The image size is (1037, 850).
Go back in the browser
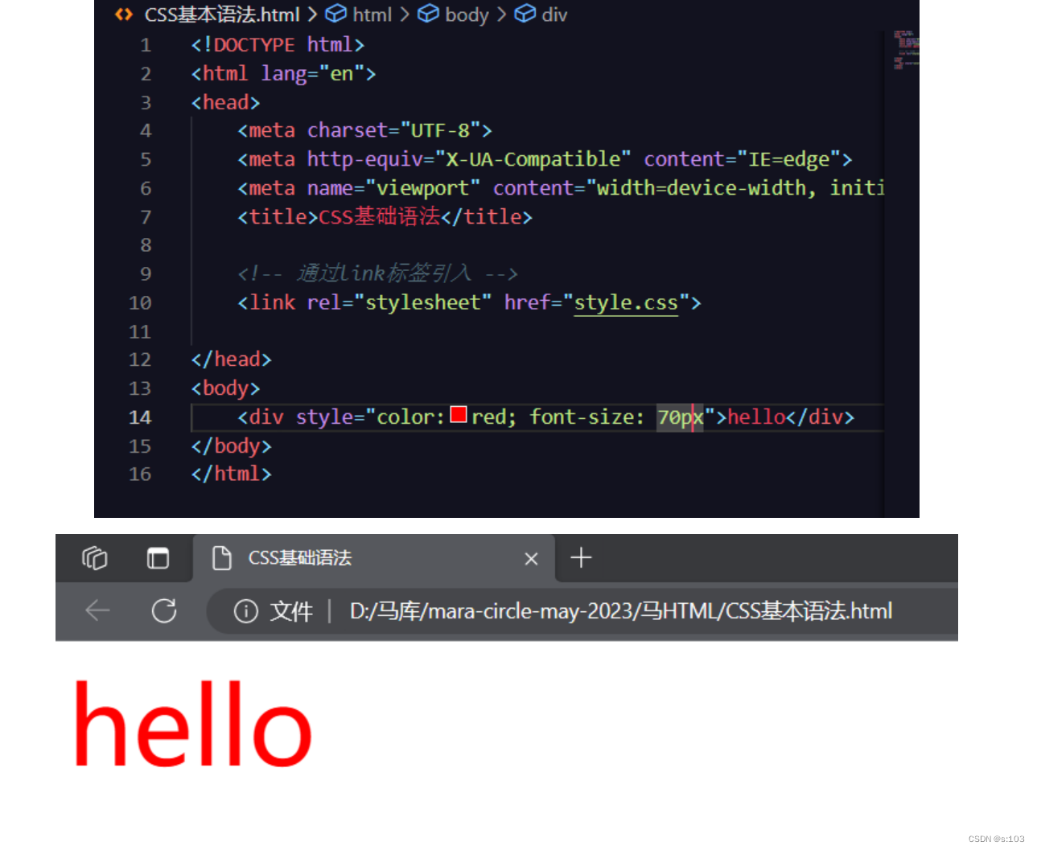[x=97, y=611]
